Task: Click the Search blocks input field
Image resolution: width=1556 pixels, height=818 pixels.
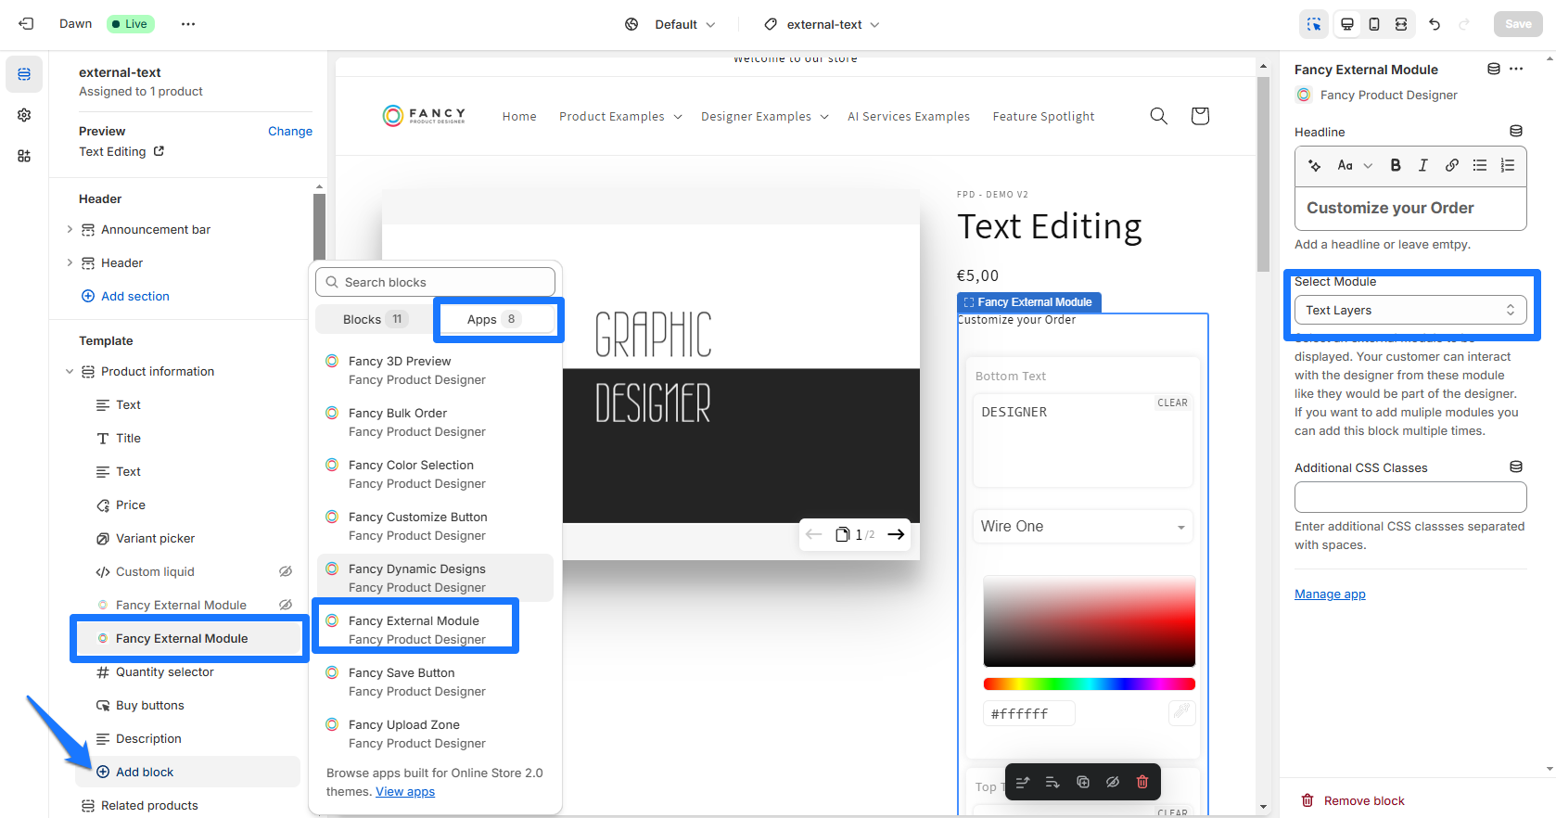Action: [x=435, y=282]
